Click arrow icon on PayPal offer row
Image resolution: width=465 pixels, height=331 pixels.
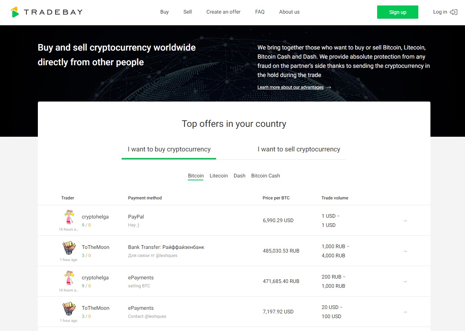[405, 221]
